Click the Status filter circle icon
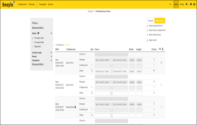 point(38,33)
